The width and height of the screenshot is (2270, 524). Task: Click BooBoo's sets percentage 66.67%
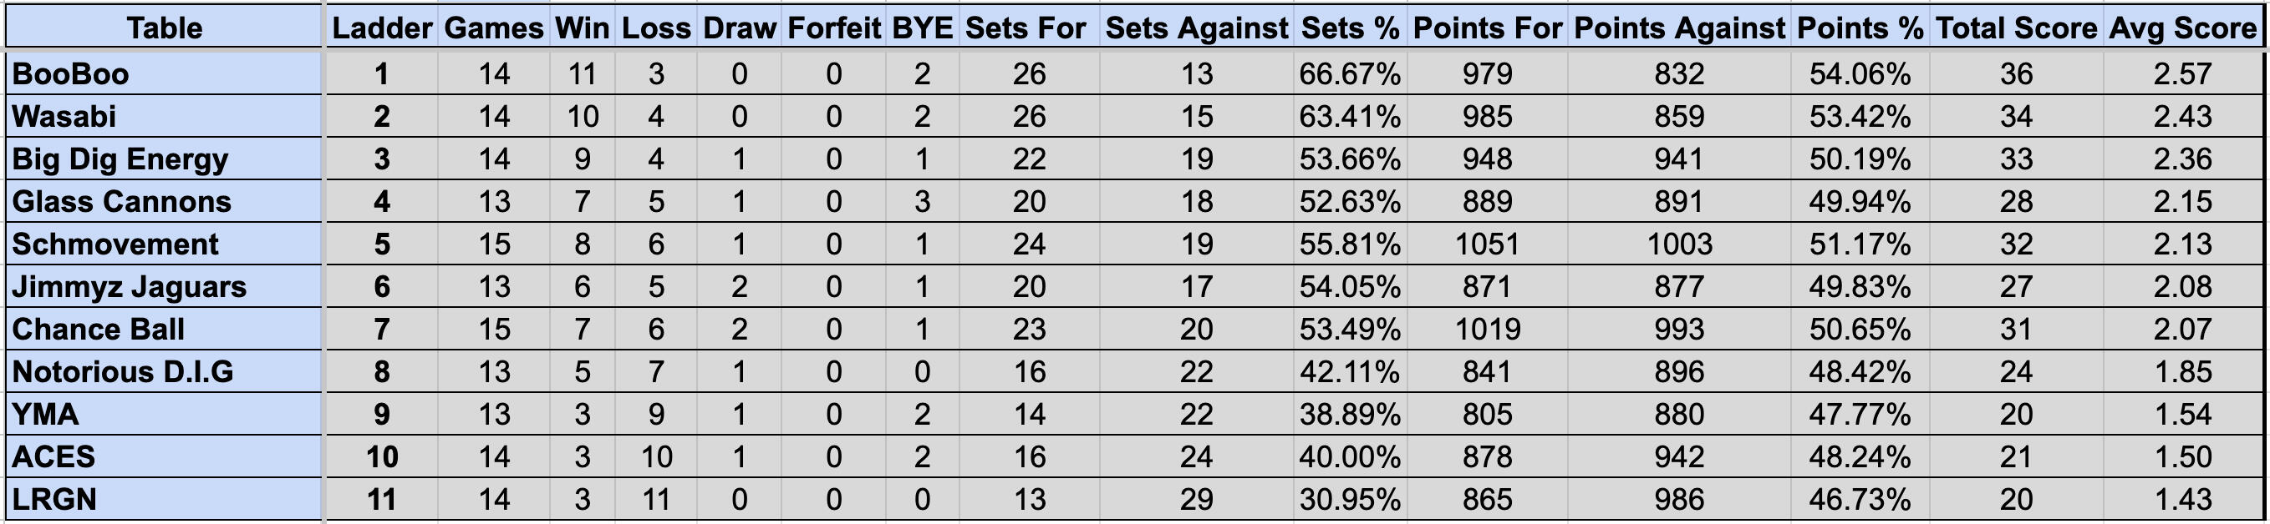(x=1350, y=73)
